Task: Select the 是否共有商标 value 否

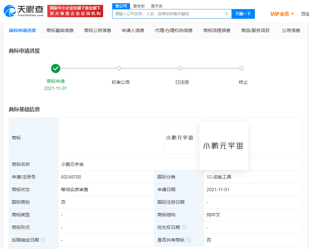Action: pos(209,240)
